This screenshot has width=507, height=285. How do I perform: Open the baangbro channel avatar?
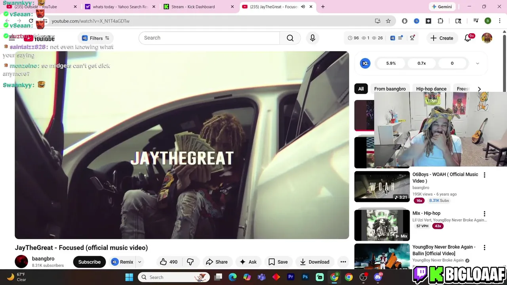point(21,262)
